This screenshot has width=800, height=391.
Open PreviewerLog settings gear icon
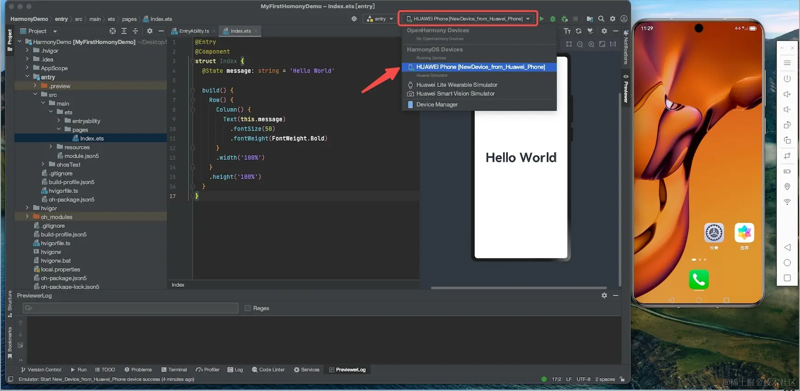click(604, 296)
